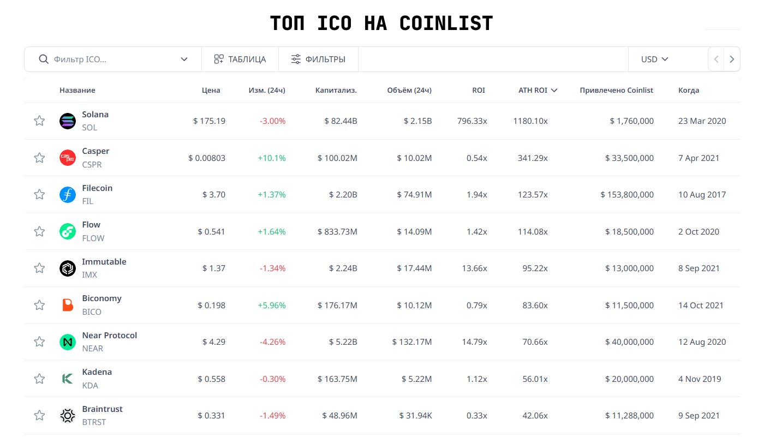The width and height of the screenshot is (764, 437).
Task: Select the Immutable IMX logo
Action: coord(67,268)
